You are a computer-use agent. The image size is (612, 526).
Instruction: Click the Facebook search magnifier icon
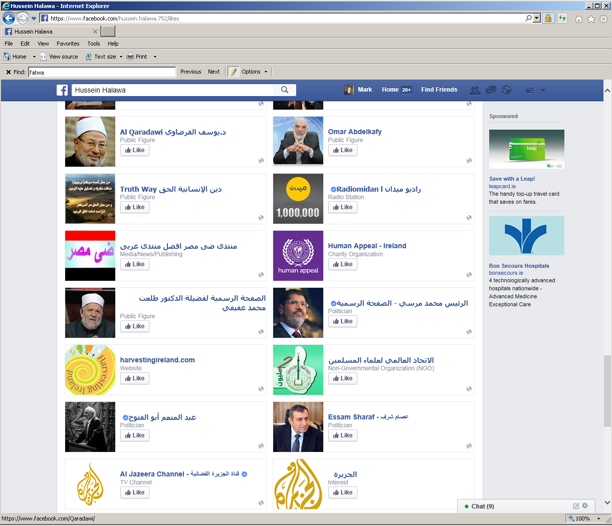[x=285, y=90]
